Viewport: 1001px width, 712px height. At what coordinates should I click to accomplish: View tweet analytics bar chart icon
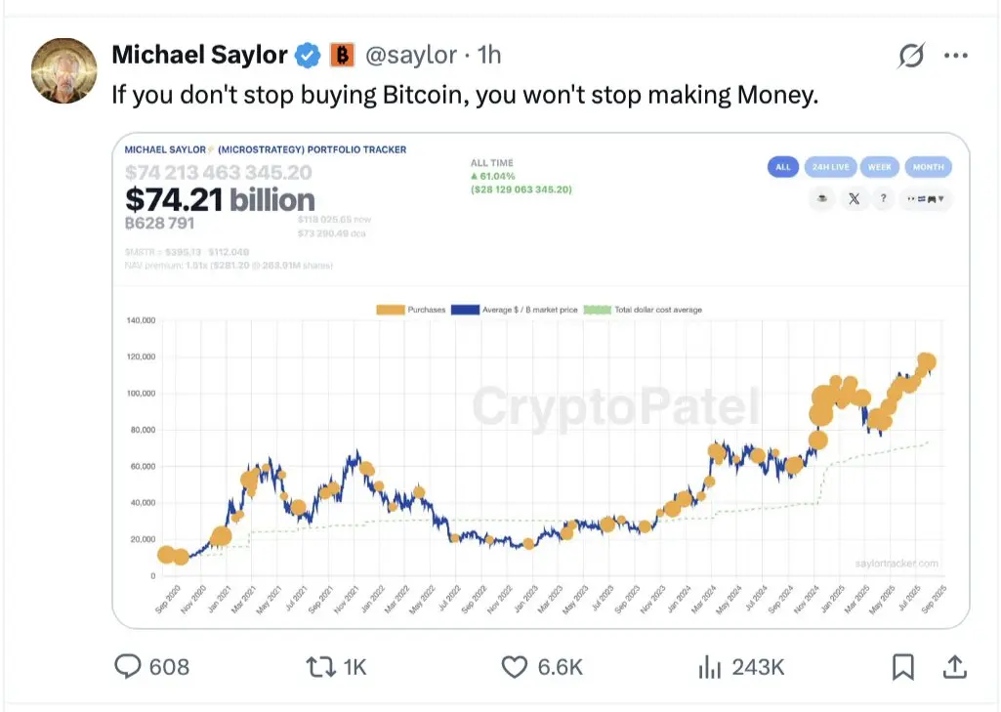(x=709, y=667)
